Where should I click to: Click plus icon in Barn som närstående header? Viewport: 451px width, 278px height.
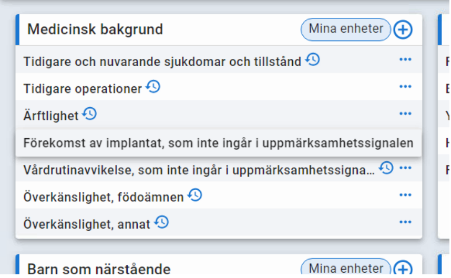pos(403,269)
